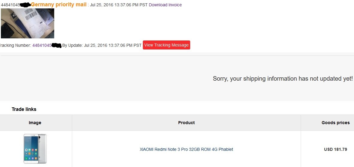Click the Xiaomi phone product image
The height and width of the screenshot is (167, 354).
[x=35, y=149]
